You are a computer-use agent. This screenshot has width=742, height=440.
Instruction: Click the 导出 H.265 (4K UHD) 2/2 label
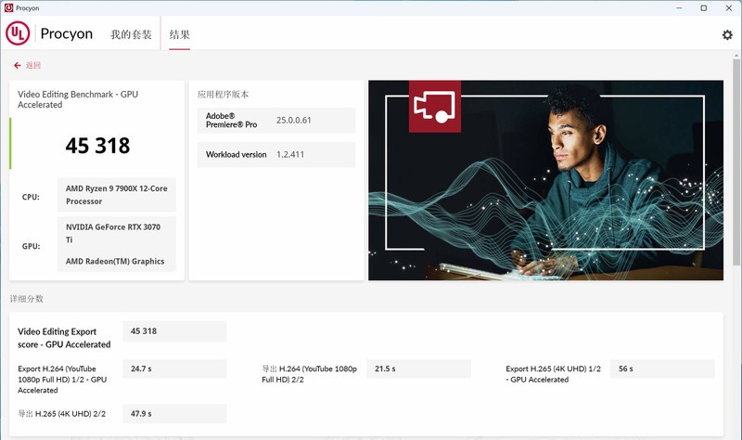(x=61, y=413)
